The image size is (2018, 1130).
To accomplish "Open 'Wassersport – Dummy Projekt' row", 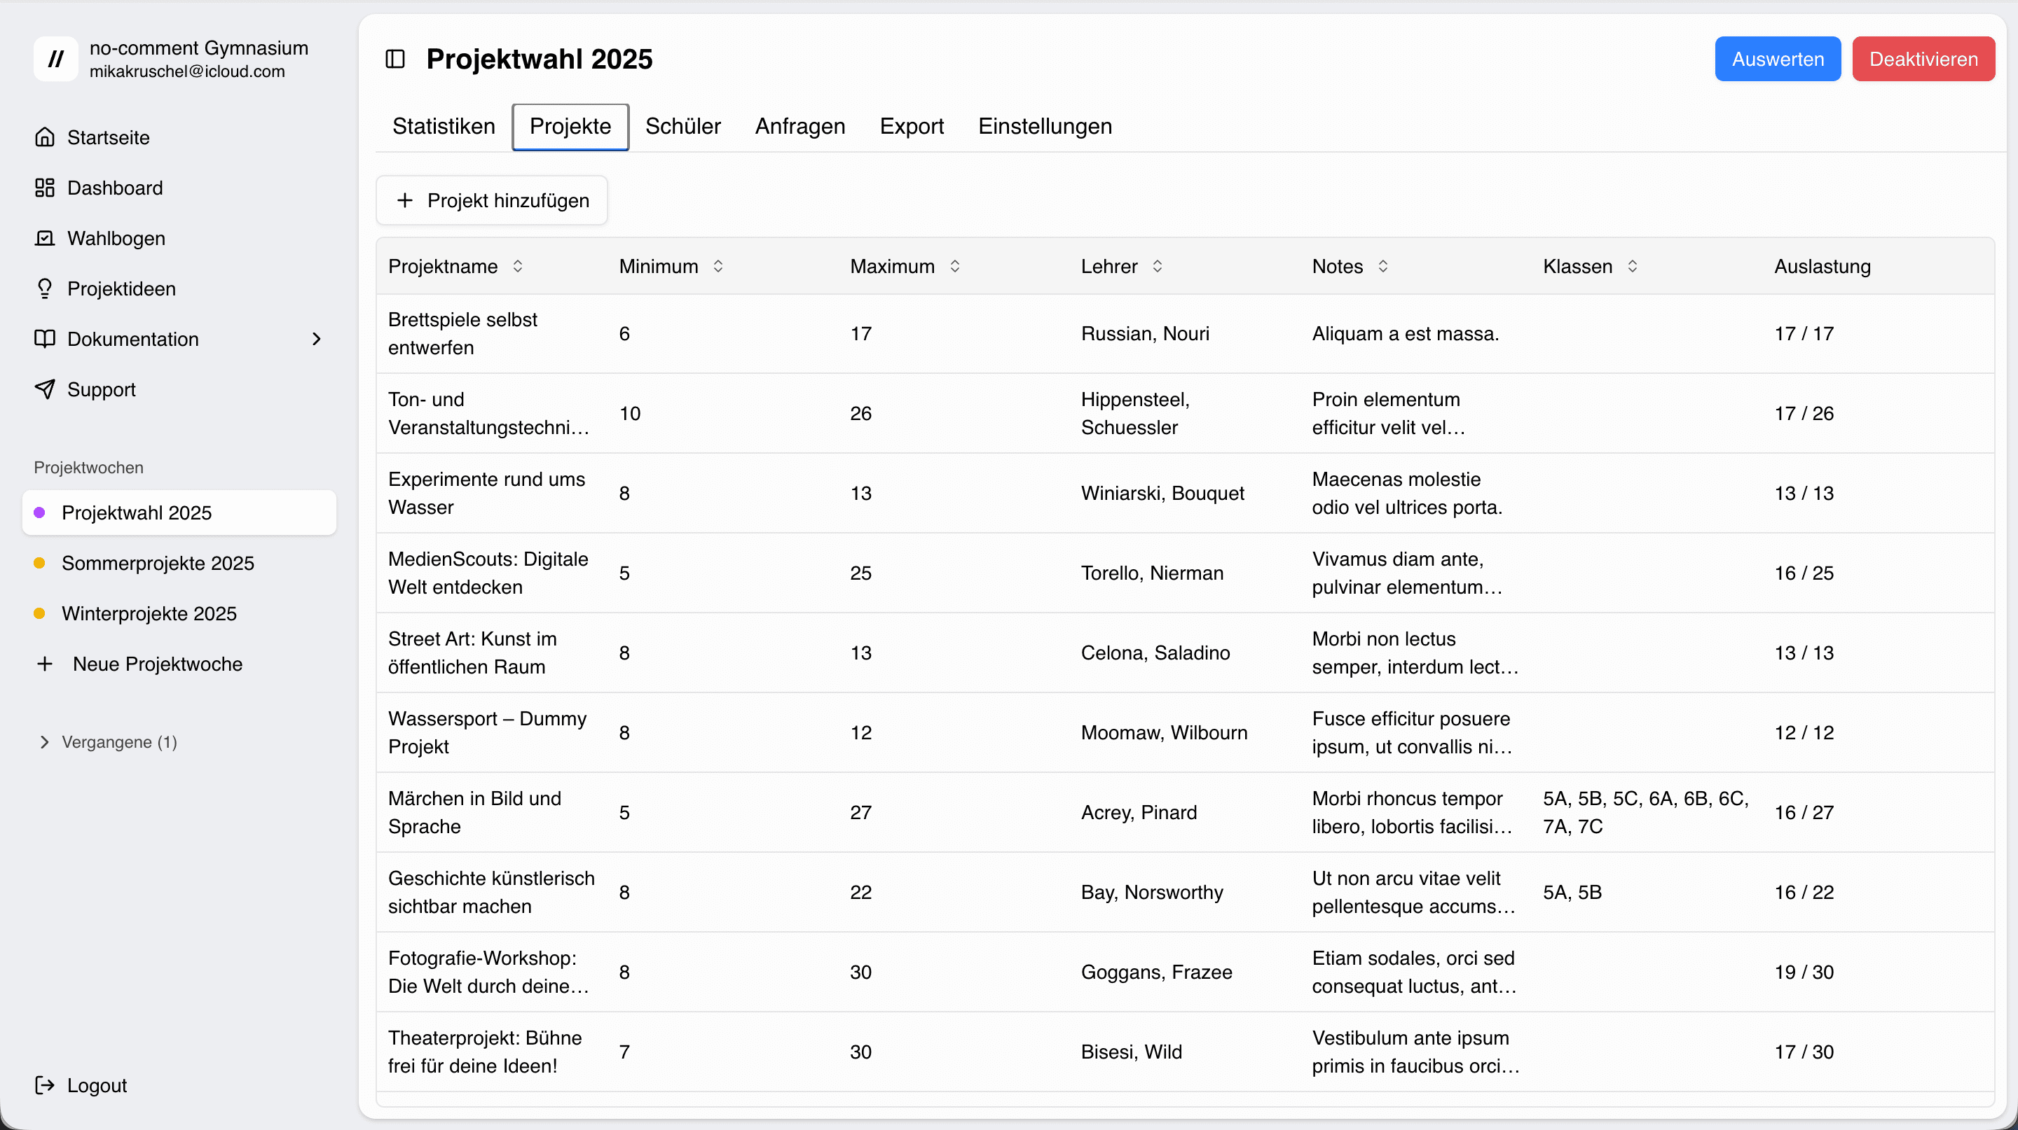I will click(1186, 732).
